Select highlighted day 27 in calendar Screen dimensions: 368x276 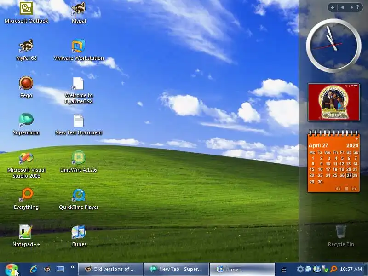(x=349, y=175)
